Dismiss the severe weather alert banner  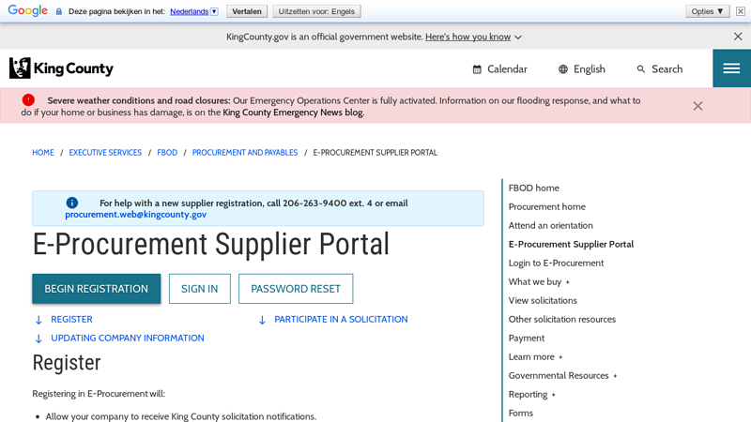pos(697,106)
